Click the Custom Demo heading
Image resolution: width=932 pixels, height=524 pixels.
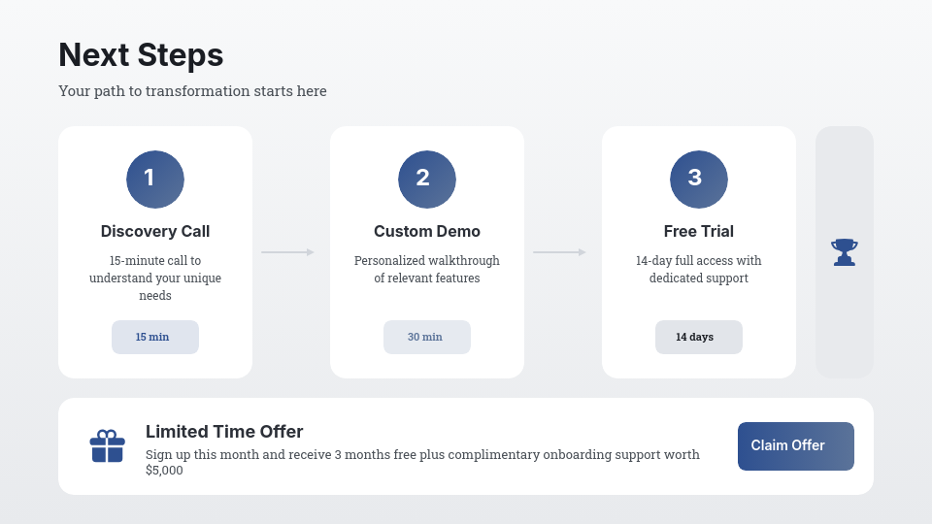(x=427, y=231)
